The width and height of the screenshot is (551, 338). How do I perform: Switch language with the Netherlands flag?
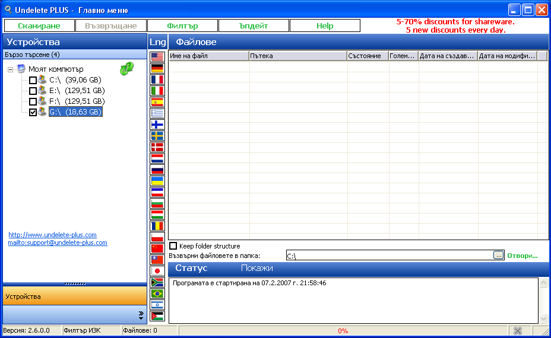click(157, 158)
